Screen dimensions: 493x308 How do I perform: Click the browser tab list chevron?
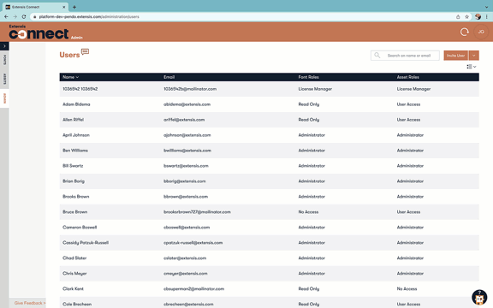click(486, 7)
